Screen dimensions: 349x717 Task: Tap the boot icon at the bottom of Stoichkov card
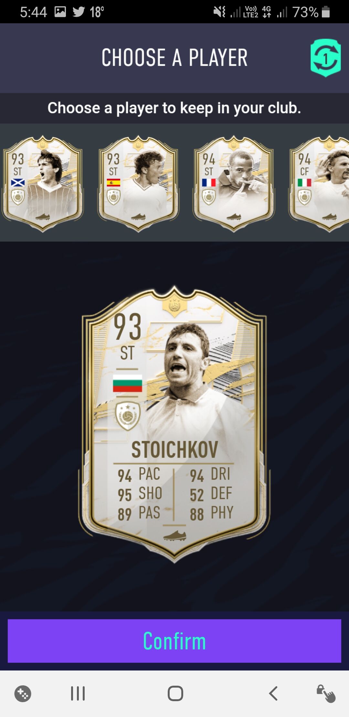click(175, 535)
